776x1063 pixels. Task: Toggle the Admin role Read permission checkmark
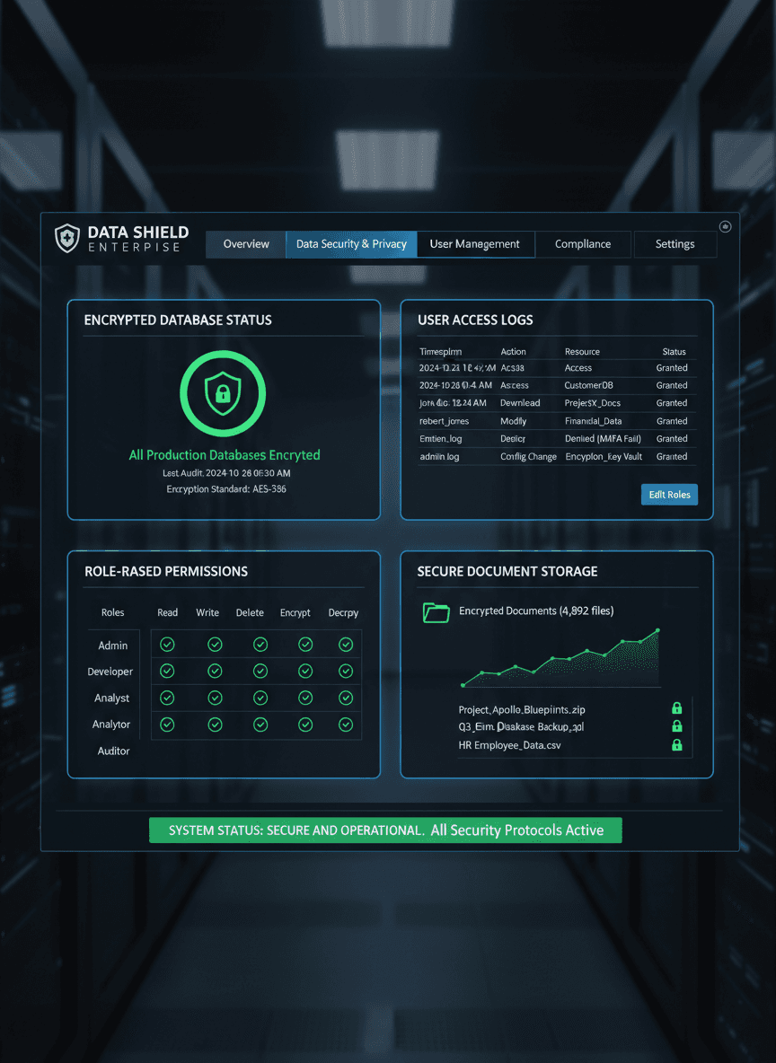click(x=167, y=644)
